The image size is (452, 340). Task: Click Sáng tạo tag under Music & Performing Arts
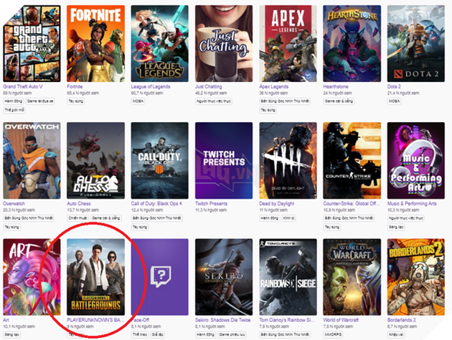[396, 227]
